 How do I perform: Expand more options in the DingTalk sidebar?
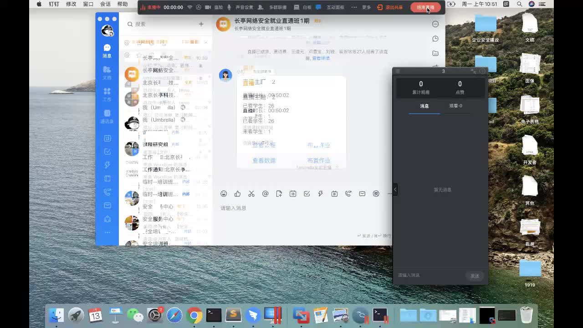tap(107, 232)
